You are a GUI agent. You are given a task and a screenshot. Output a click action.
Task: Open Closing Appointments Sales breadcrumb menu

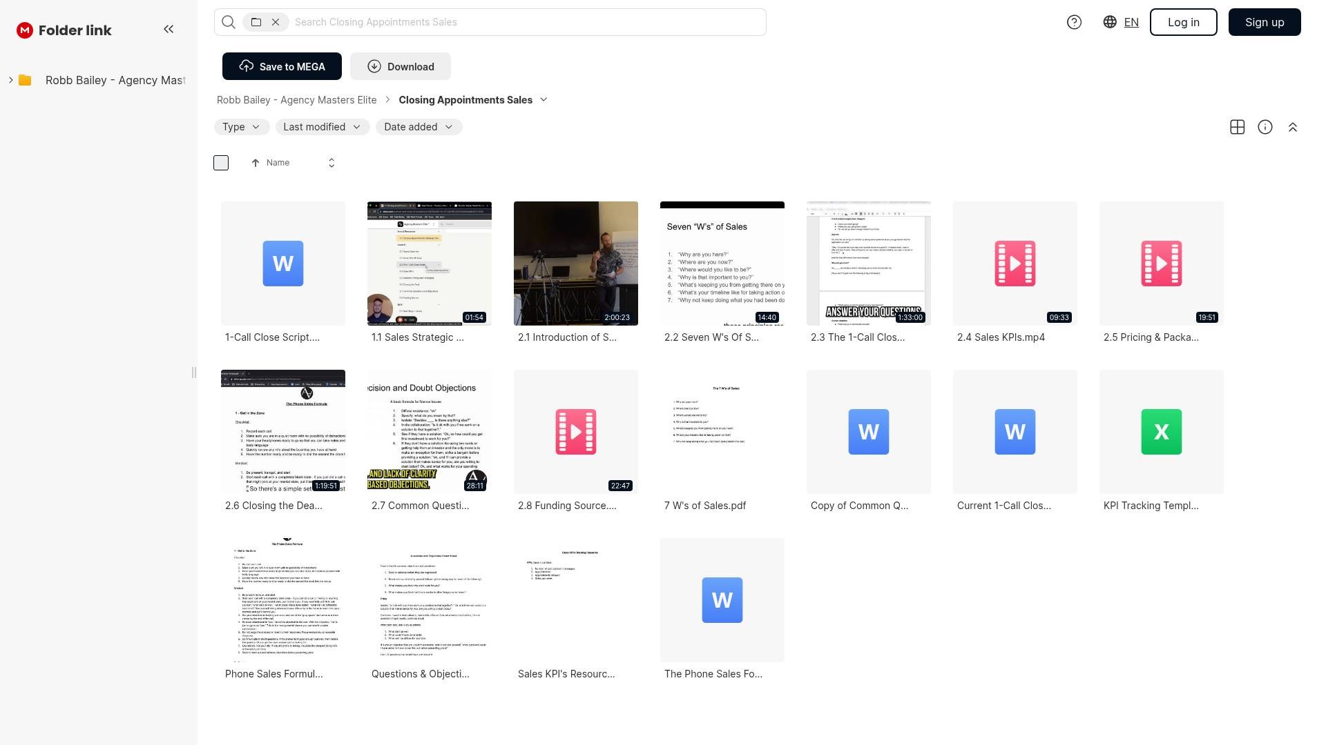click(x=544, y=100)
